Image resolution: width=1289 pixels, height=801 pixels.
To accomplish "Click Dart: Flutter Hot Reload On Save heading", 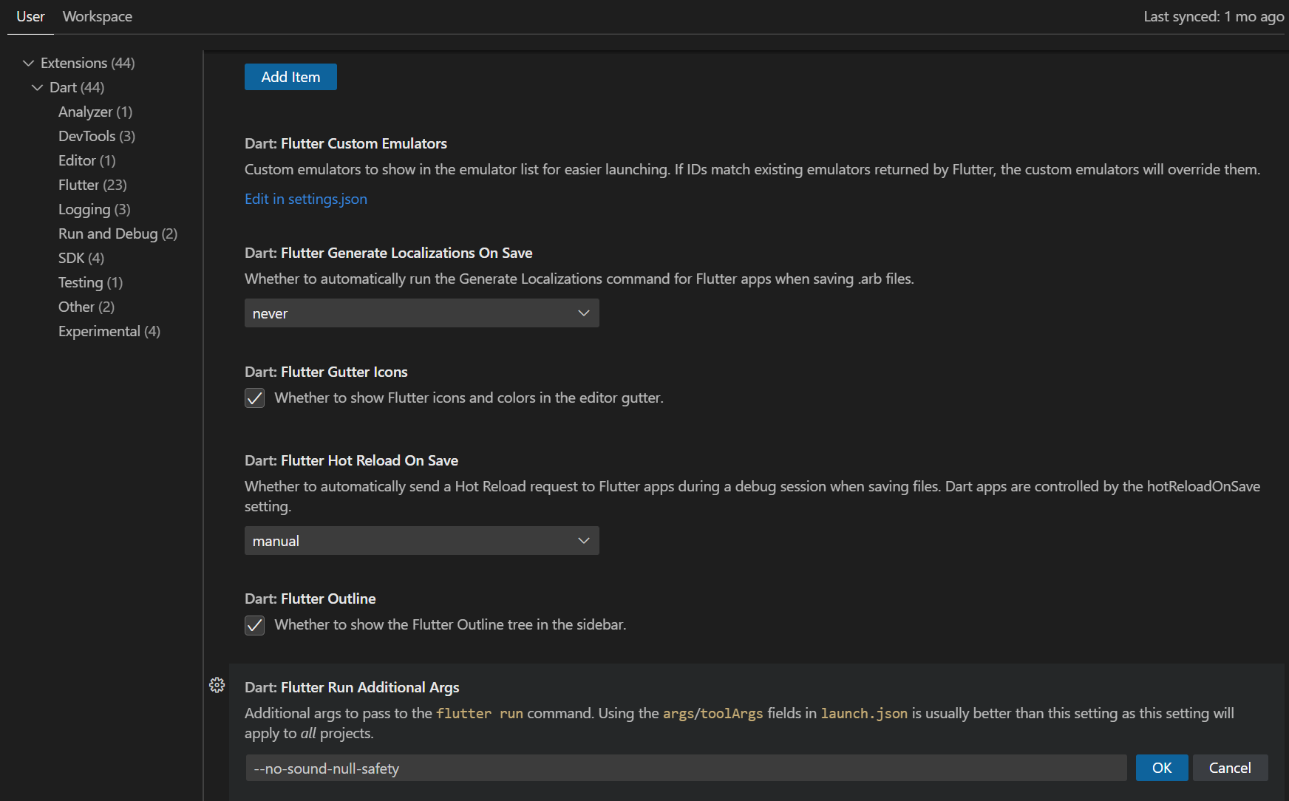I will point(351,460).
